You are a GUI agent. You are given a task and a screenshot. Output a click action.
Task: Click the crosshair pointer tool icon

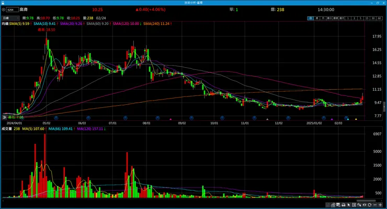359,205
